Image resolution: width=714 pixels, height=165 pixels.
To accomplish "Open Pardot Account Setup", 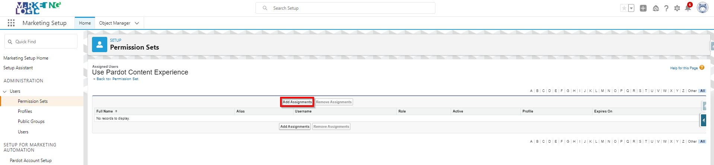I will point(31,161).
